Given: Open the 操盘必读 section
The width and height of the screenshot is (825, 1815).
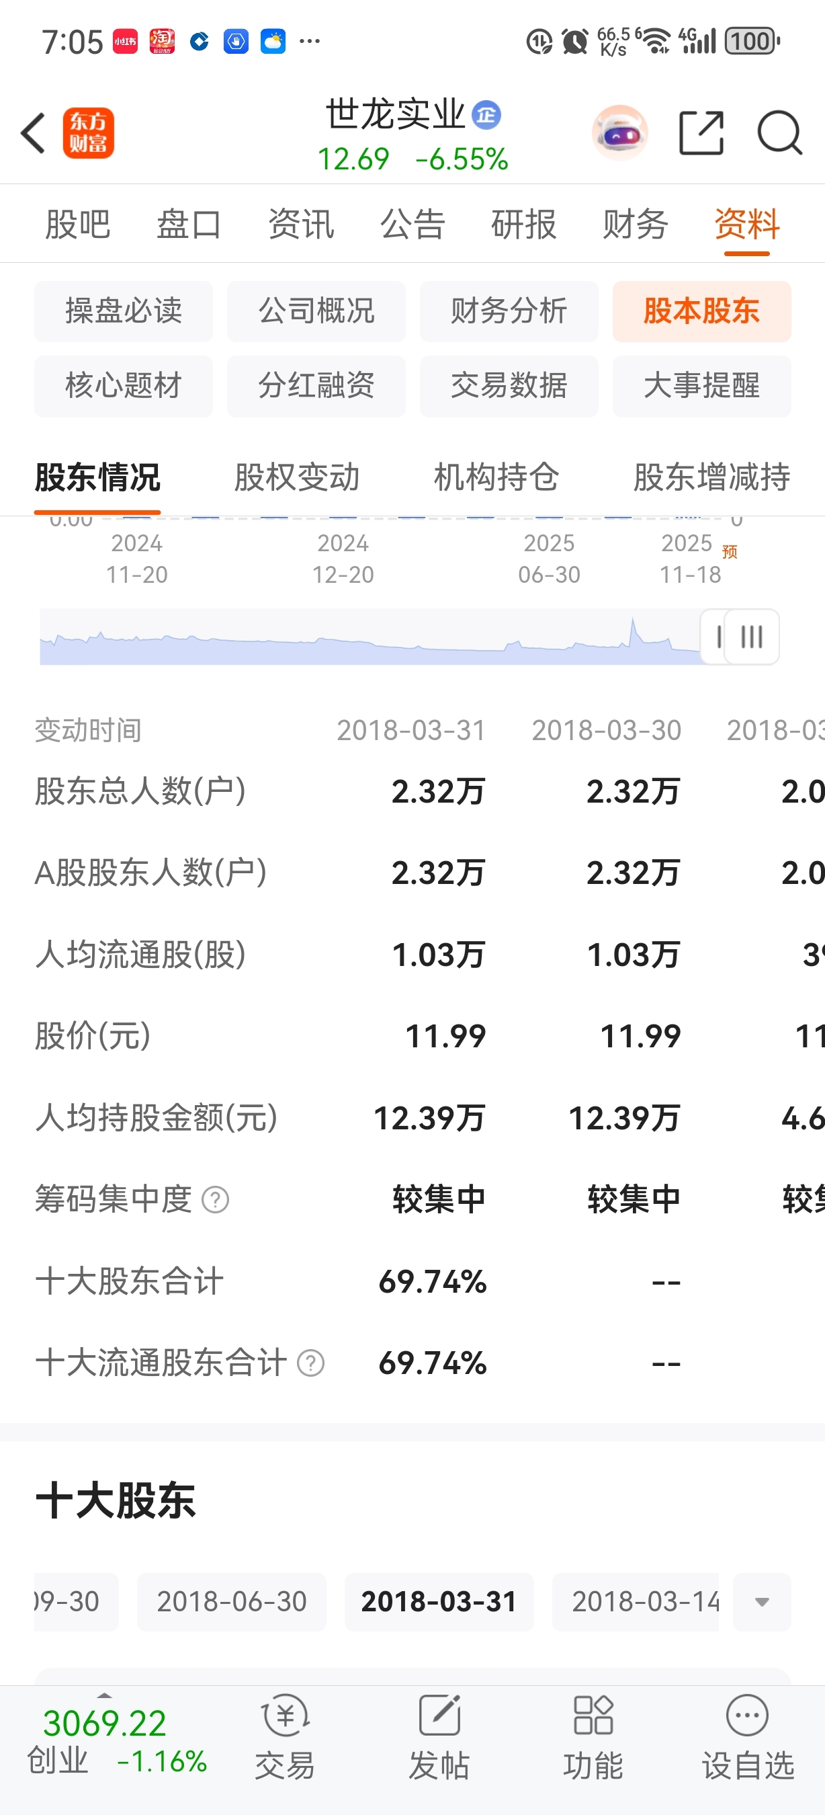Looking at the screenshot, I should 124,311.
